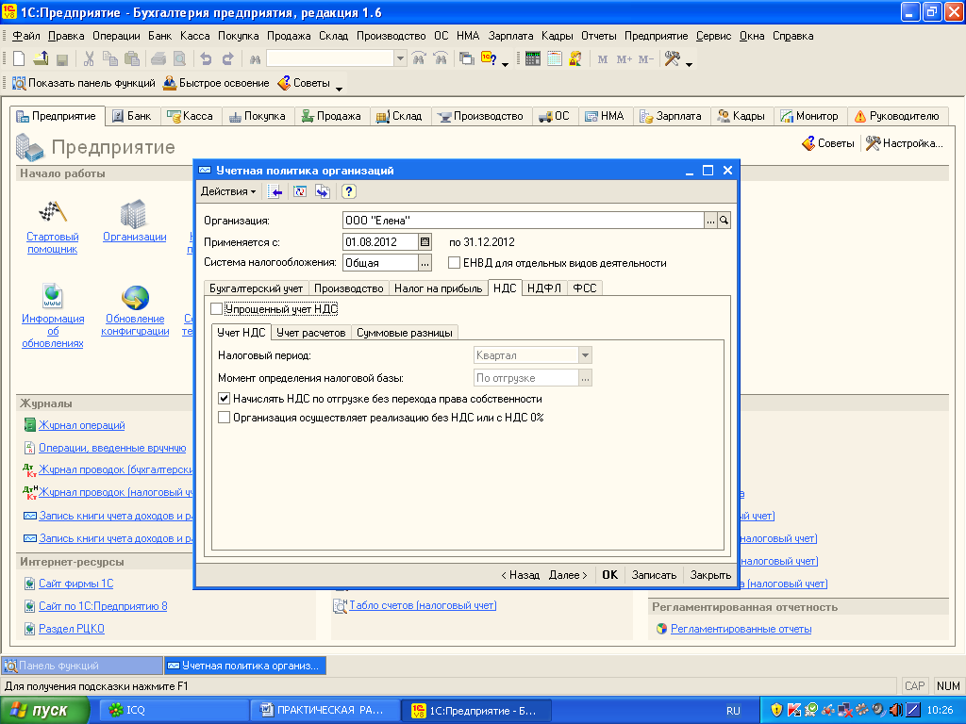This screenshot has width=966, height=724.
Task: Click the blue back arrow icon in dialog
Action: [275, 192]
